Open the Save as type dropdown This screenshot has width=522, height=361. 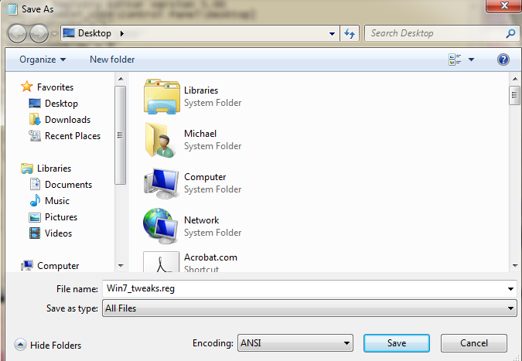pos(309,308)
